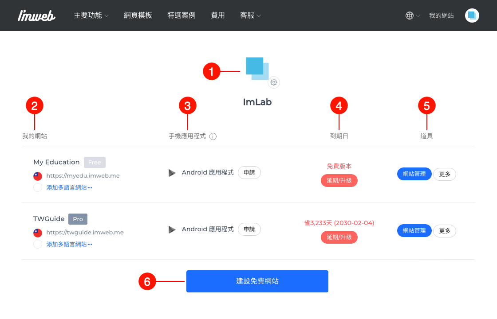Open 網站管理 for TWGuide

[414, 230]
